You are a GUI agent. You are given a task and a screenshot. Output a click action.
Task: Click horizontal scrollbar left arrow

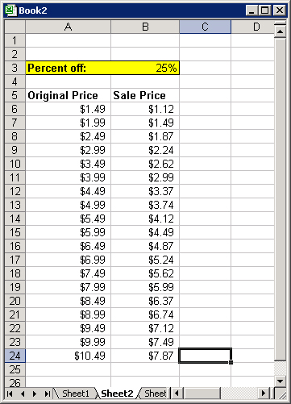click(177, 394)
